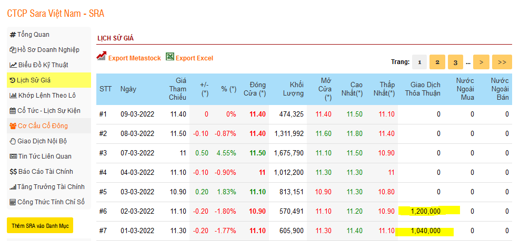Click volume value 570,491
This screenshot has width=520, height=241.
click(292, 211)
